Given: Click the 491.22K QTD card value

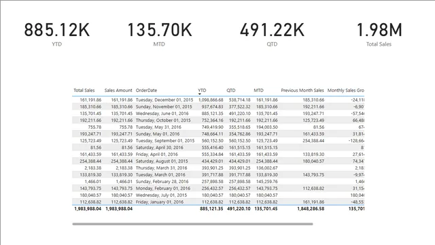Looking at the screenshot, I should [272, 30].
